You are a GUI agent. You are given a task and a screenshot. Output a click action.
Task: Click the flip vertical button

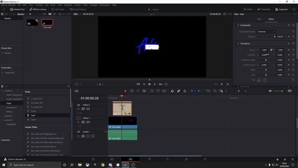pos(265,80)
